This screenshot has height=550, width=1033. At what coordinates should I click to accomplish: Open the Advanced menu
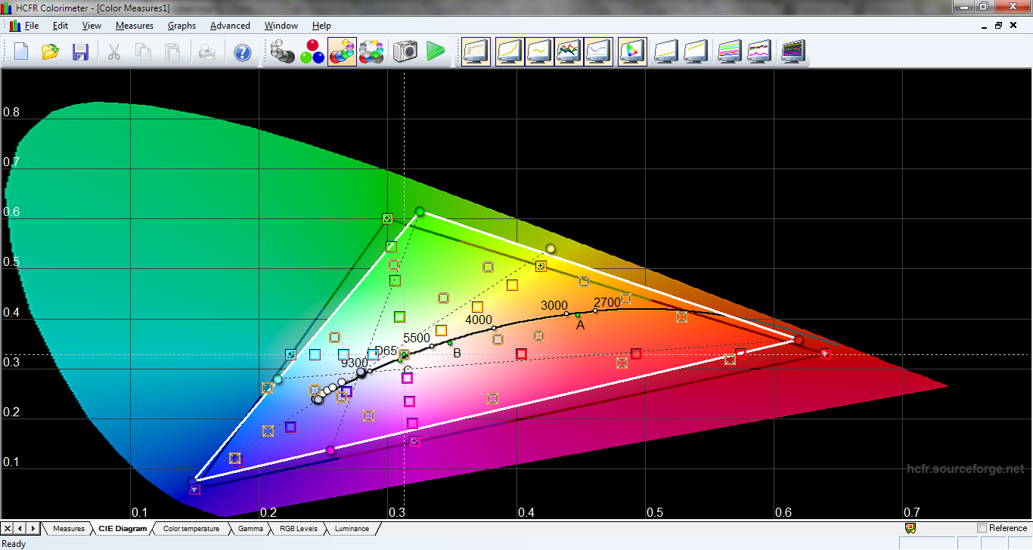(x=230, y=26)
